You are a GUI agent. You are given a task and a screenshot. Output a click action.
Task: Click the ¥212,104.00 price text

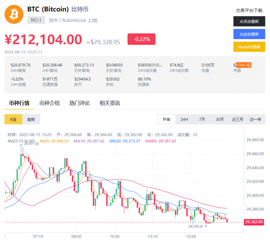(x=43, y=39)
